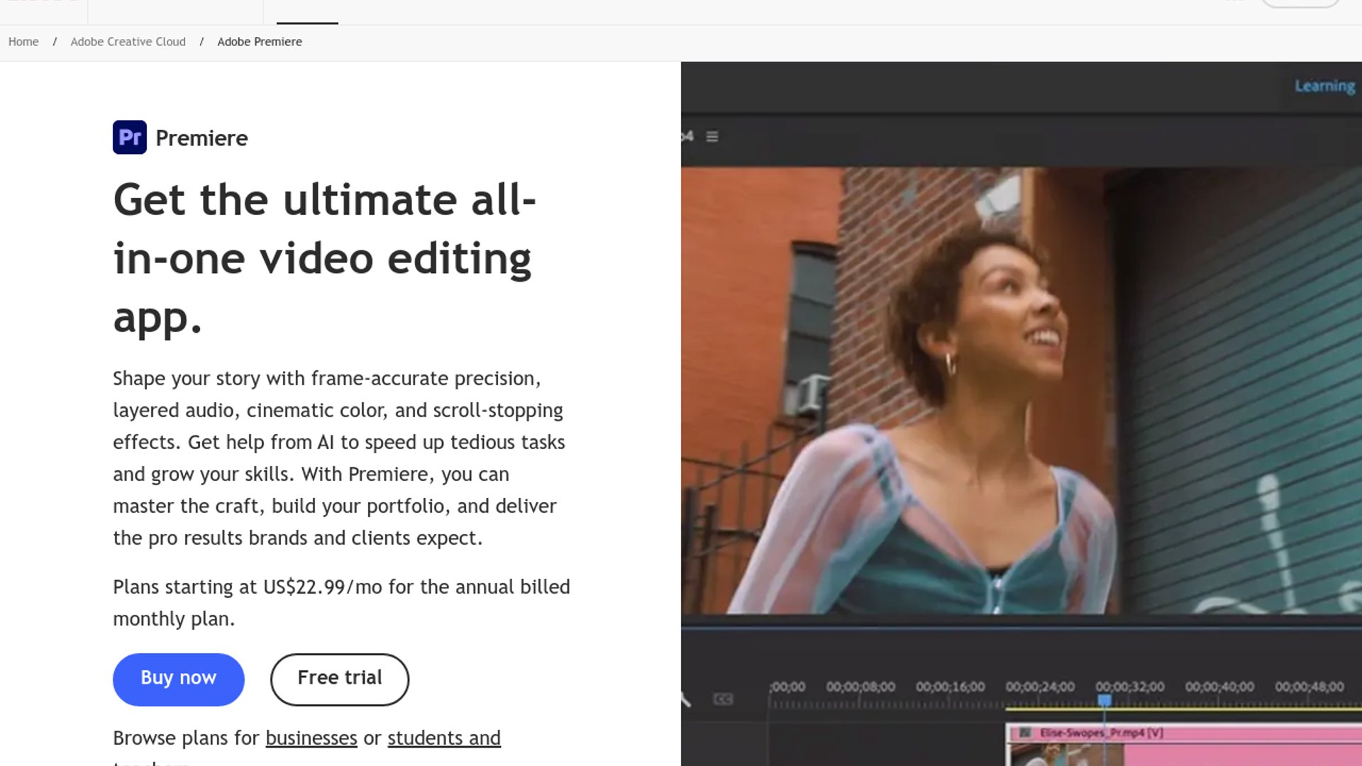Click the blue playhead marker on timeline
This screenshot has width=1362, height=766.
tap(1104, 701)
